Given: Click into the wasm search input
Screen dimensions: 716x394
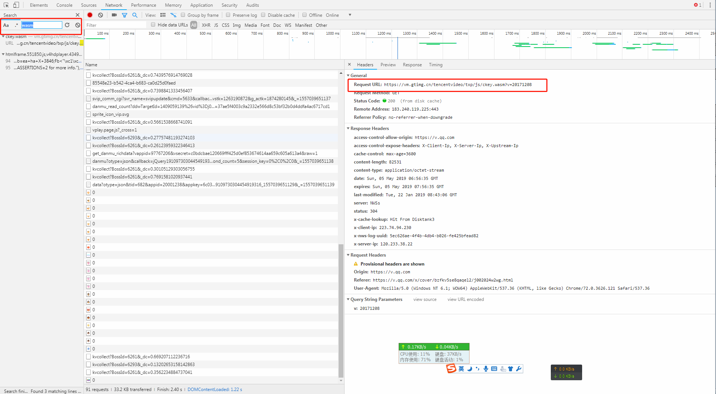Looking at the screenshot, I should (x=41, y=25).
